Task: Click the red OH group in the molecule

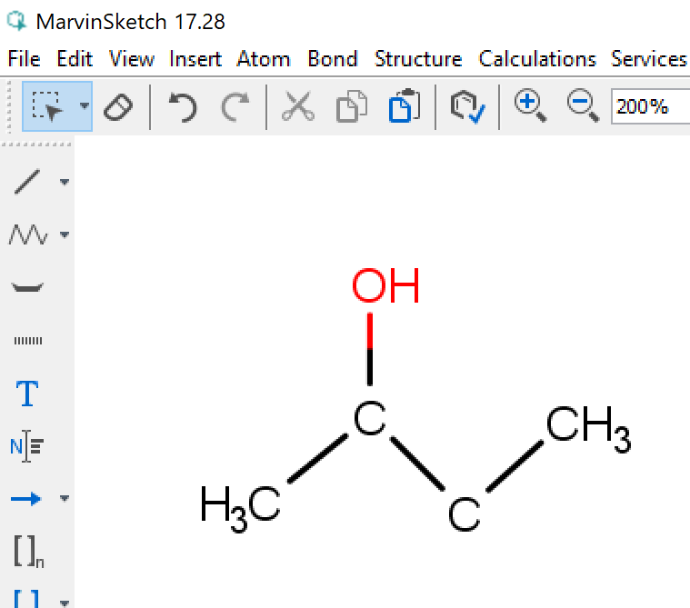Action: [x=385, y=286]
